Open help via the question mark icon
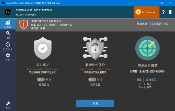Image resolution: width=175 pixels, height=111 pixels. tap(163, 12)
